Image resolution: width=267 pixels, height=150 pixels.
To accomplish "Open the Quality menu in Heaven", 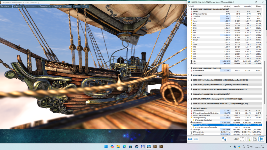I will (x=68, y=6).
